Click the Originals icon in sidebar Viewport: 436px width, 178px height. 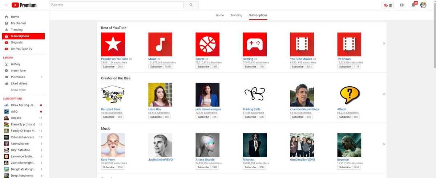[x=6, y=42]
